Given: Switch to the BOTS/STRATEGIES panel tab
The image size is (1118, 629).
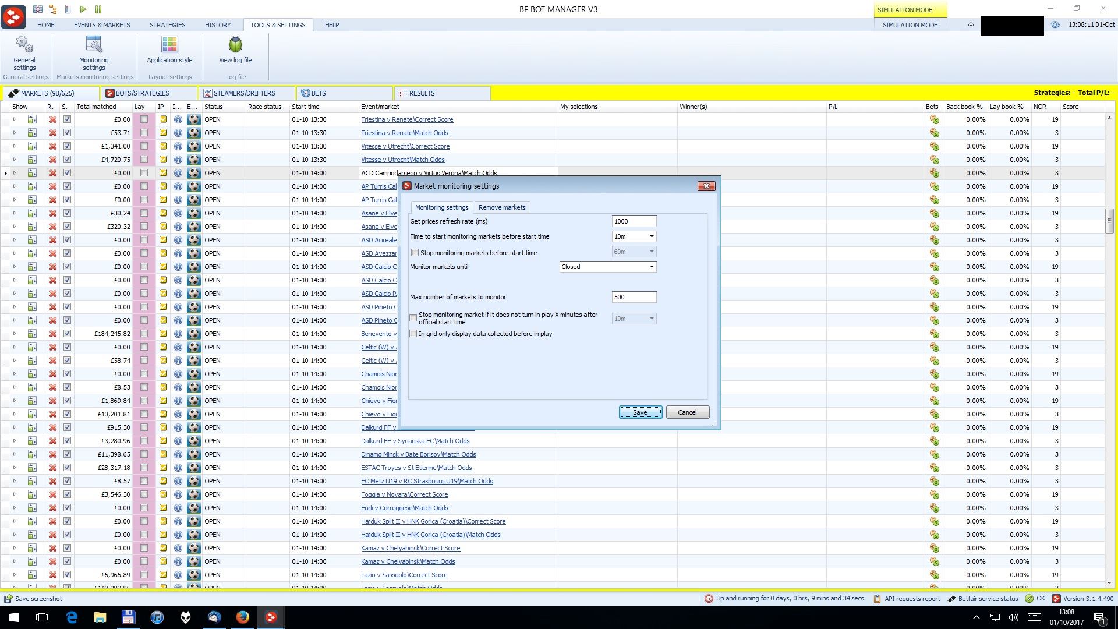Looking at the screenshot, I should pos(149,93).
